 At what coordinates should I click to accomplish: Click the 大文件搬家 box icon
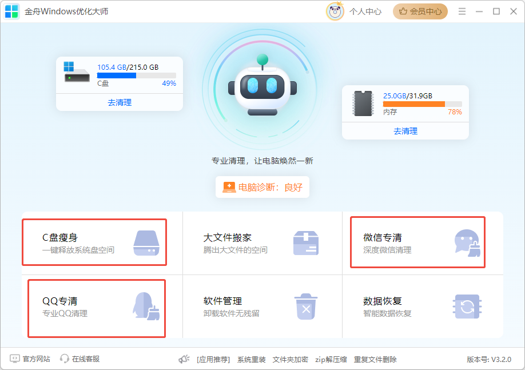tap(306, 243)
